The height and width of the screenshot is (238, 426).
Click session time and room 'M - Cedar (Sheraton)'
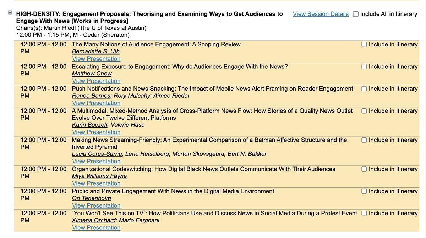click(100, 35)
